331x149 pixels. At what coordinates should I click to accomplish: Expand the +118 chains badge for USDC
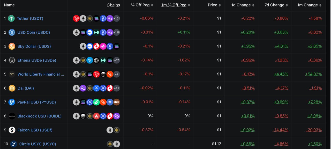(x=117, y=32)
